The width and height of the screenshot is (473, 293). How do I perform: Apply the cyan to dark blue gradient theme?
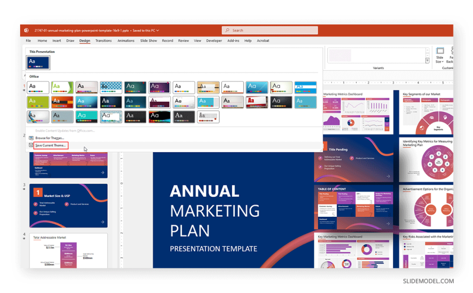tap(86, 102)
